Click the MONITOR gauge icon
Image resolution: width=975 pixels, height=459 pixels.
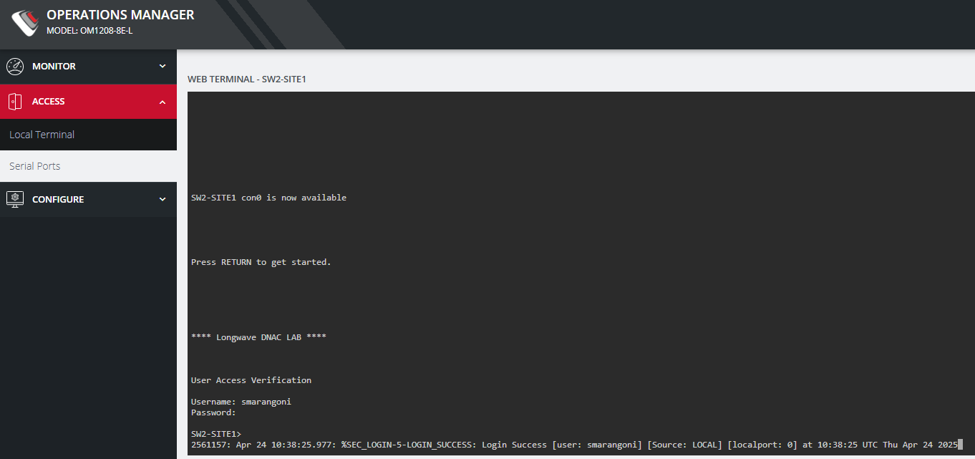15,66
